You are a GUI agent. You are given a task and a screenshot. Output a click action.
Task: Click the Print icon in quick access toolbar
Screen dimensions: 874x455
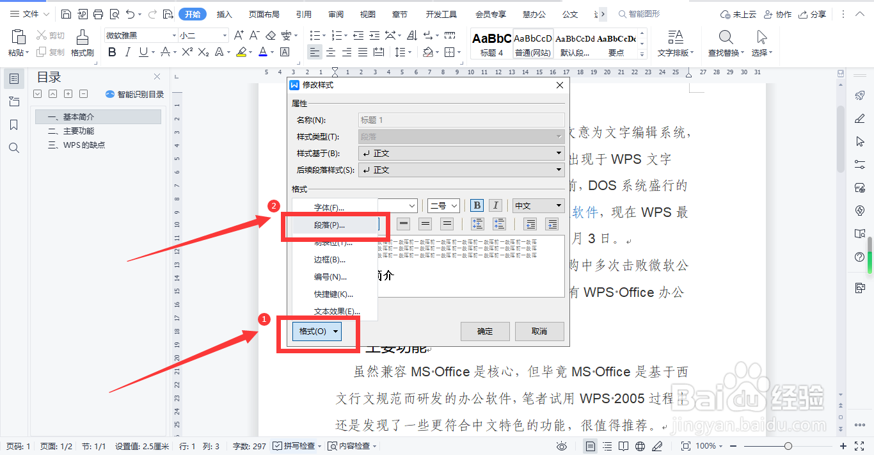[98, 14]
